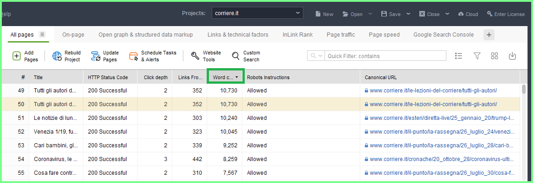Click links value 442
Screen dimensions: 533x183
click(x=198, y=159)
